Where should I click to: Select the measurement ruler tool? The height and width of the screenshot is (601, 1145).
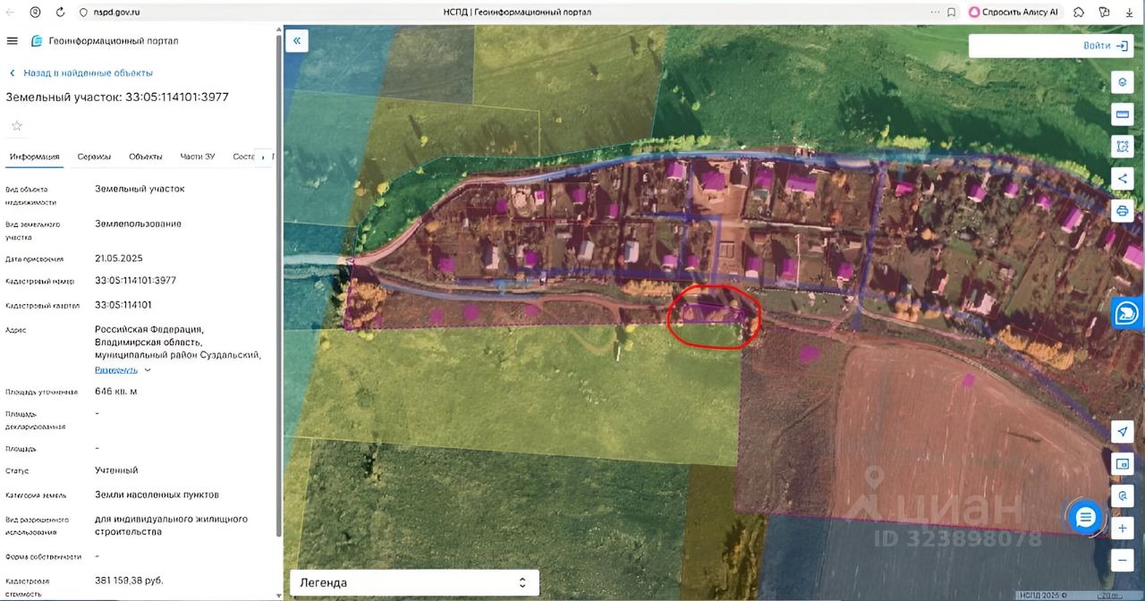pyautogui.click(x=1122, y=114)
